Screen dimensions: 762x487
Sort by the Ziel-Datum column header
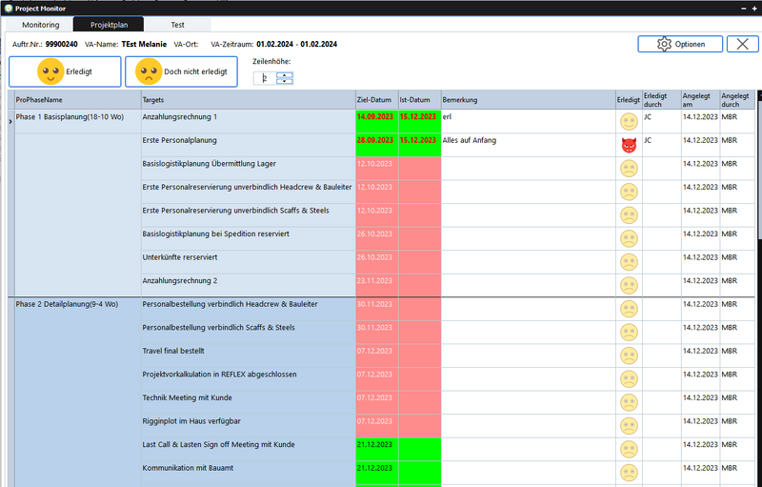click(377, 100)
